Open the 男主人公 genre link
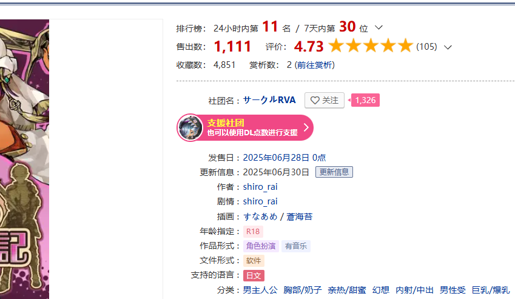The width and height of the screenshot is (515, 299). (x=260, y=290)
